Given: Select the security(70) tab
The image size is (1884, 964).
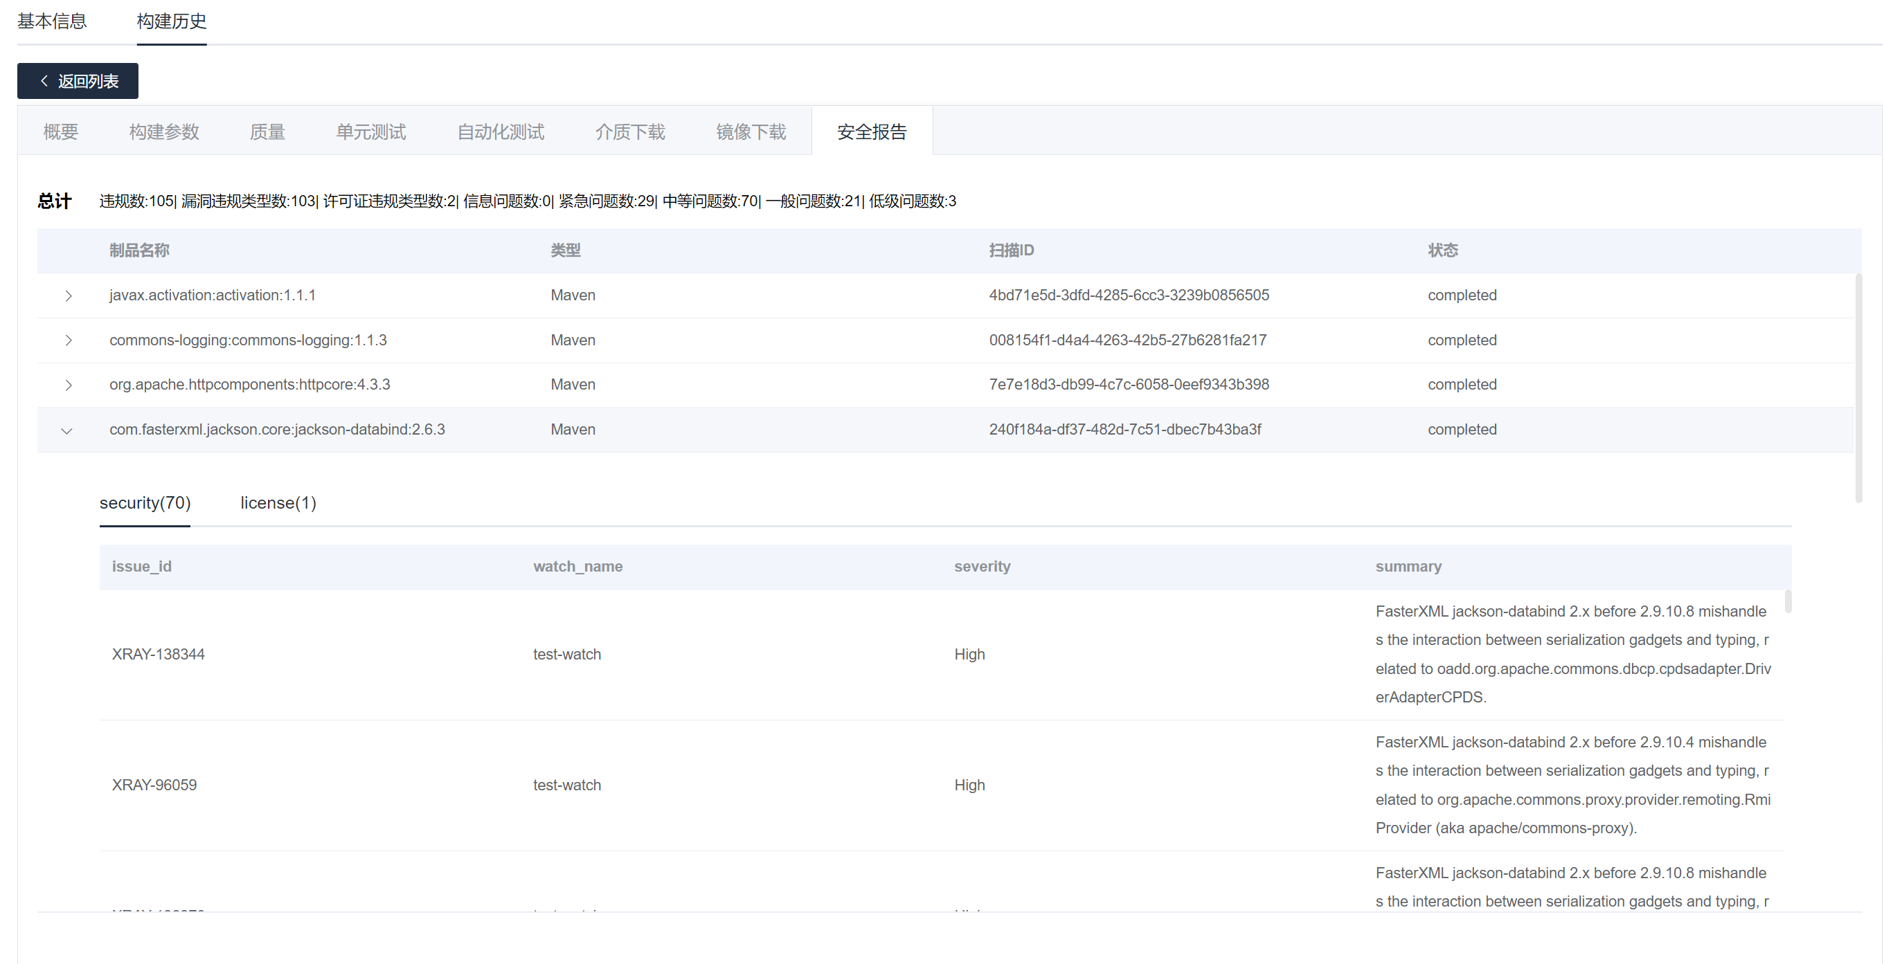Looking at the screenshot, I should coord(145,503).
